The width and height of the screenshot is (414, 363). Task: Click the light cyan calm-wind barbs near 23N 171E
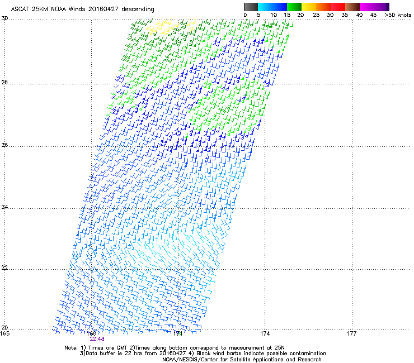[169, 246]
